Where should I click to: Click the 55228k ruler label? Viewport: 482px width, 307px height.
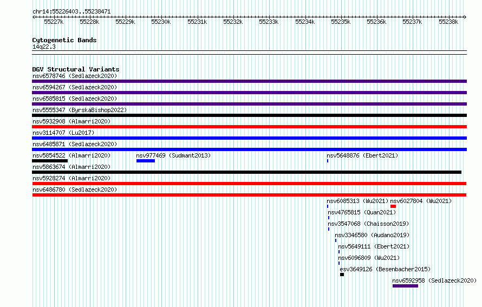(x=89, y=22)
